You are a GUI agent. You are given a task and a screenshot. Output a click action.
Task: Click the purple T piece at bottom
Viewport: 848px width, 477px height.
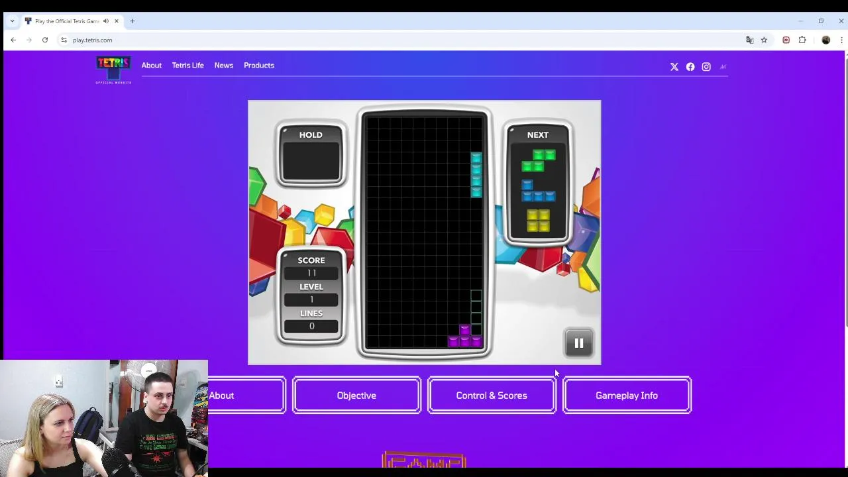464,336
